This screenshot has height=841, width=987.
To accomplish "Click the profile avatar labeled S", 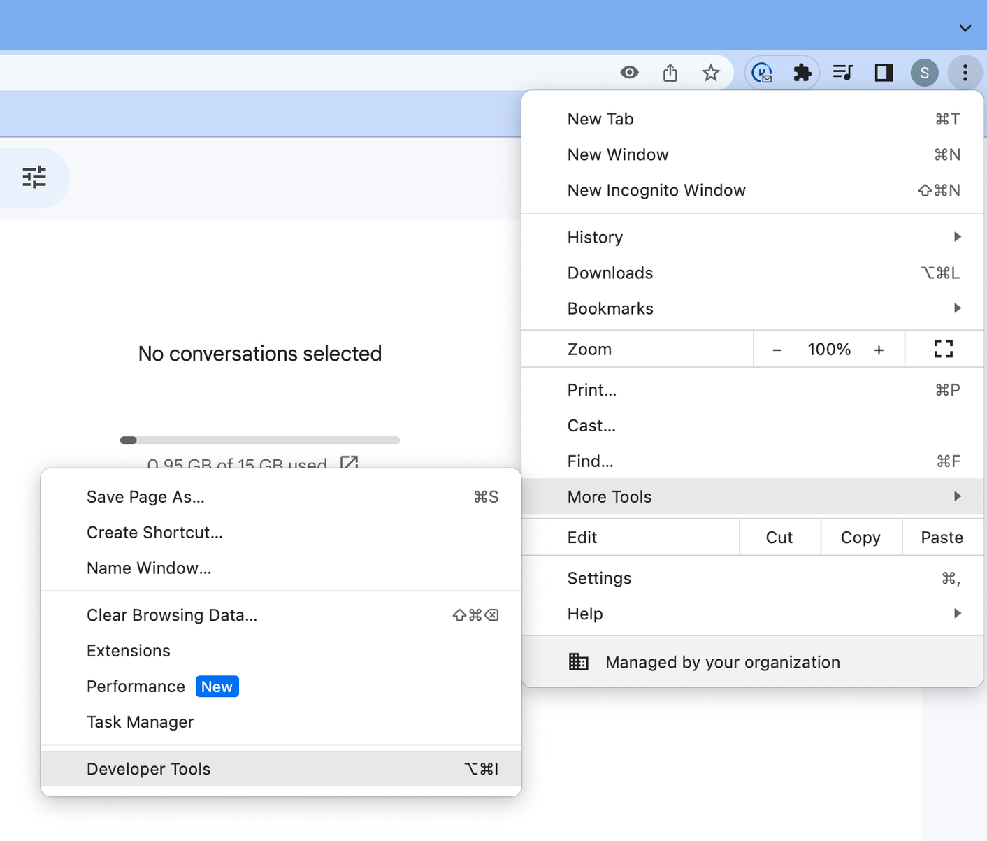I will 924,72.
